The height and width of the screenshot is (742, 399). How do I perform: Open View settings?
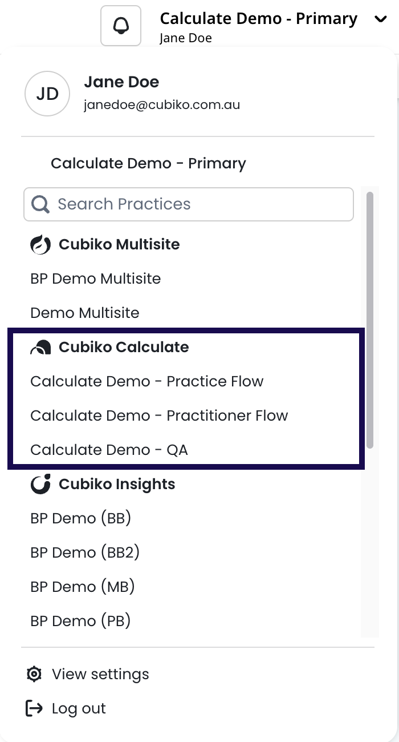(x=100, y=674)
